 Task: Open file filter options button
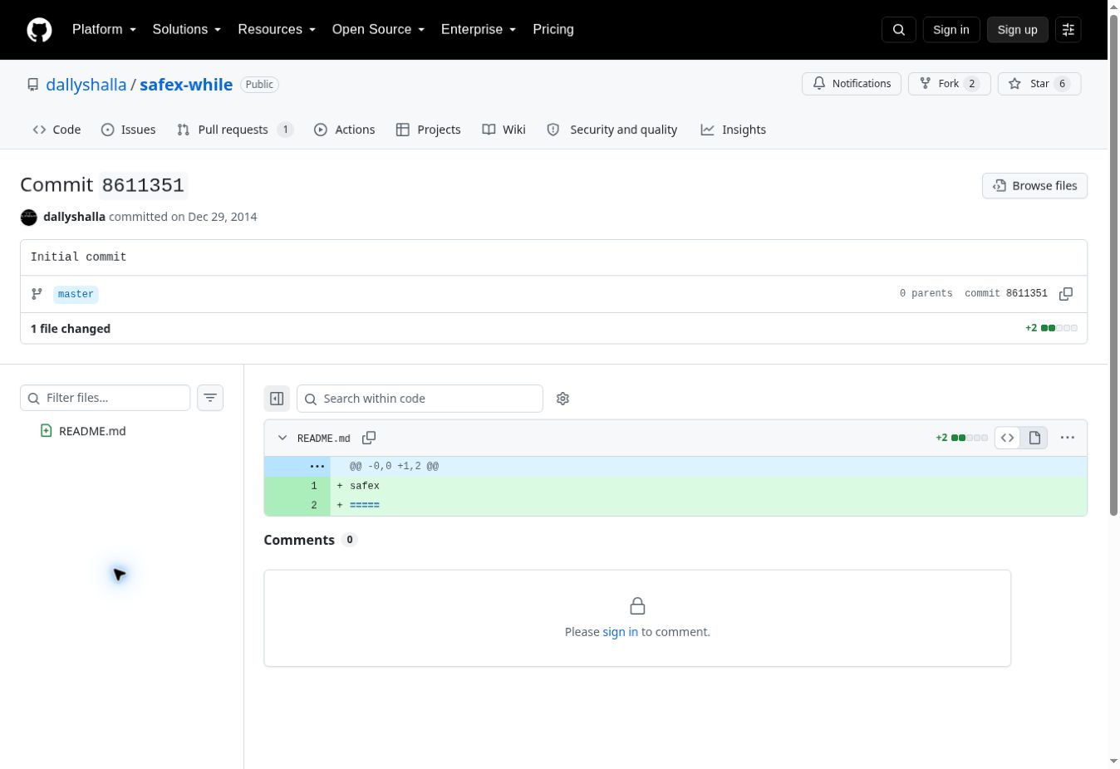tap(210, 398)
